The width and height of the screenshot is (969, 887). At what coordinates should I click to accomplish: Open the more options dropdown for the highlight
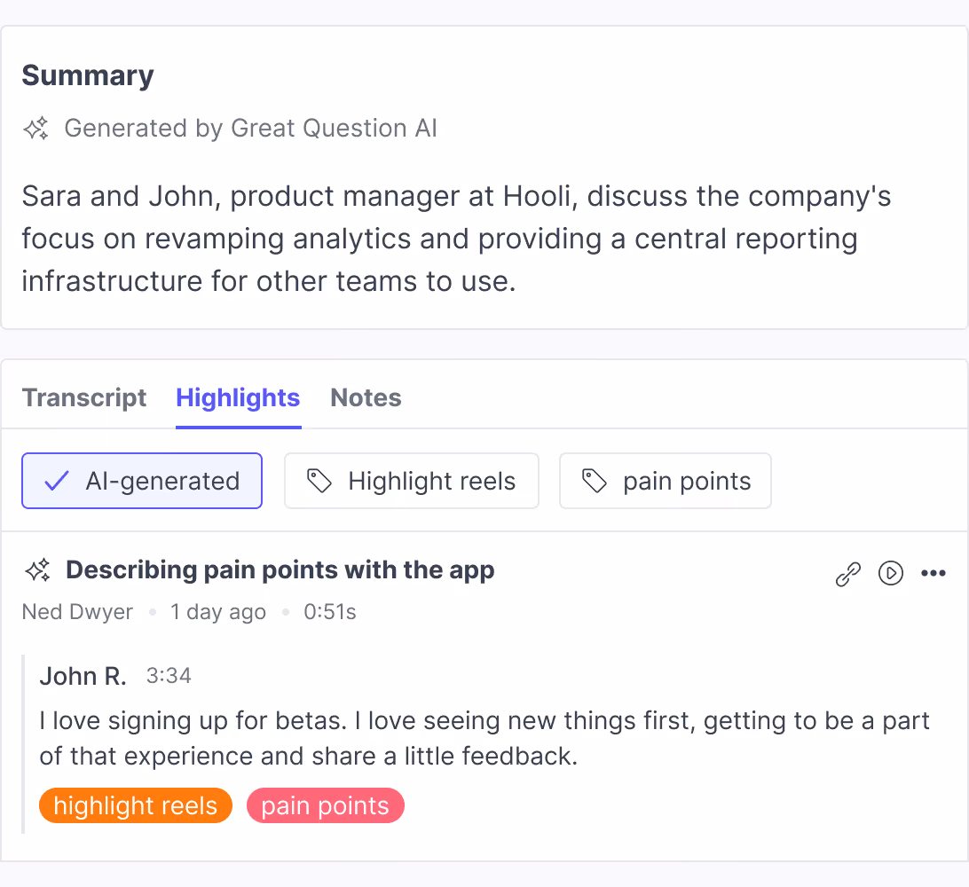tap(934, 573)
